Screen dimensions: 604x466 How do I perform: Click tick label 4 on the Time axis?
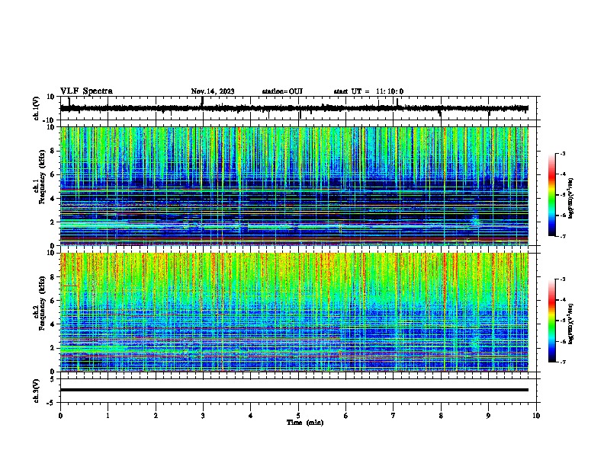[x=251, y=416]
